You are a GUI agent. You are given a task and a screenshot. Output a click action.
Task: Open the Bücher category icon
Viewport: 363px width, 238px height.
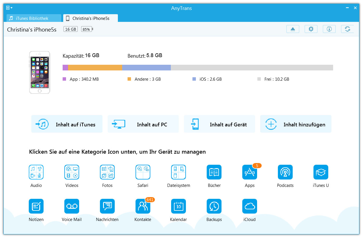pyautogui.click(x=214, y=172)
